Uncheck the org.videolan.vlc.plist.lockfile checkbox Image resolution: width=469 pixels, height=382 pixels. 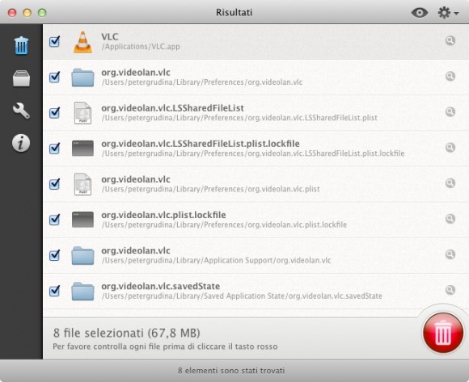click(x=54, y=219)
